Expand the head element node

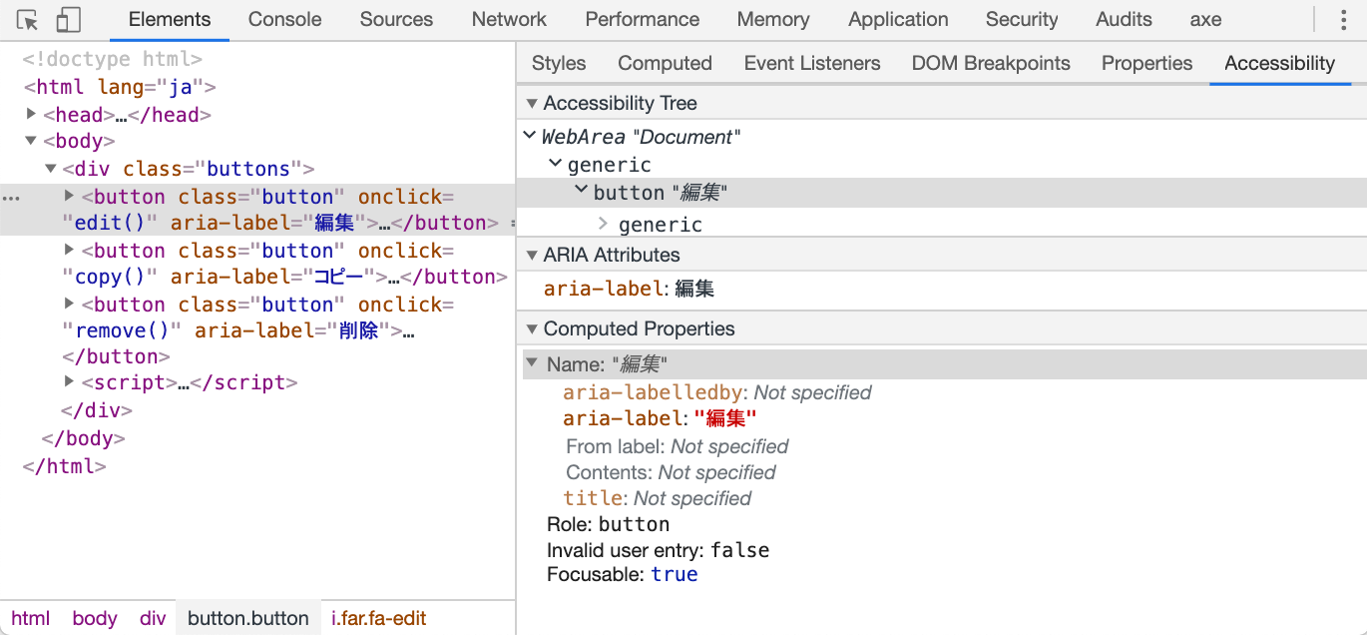32,115
